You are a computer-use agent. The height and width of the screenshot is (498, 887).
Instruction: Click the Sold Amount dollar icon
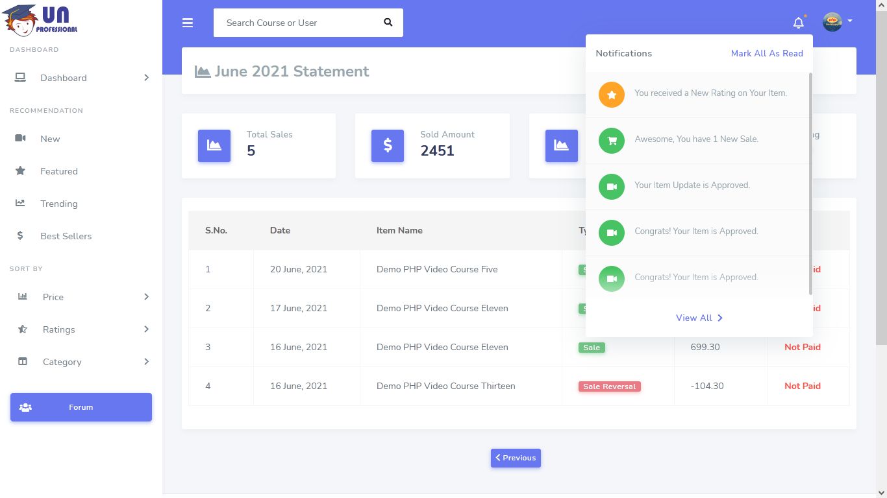click(x=388, y=146)
